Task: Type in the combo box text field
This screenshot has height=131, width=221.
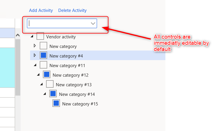Action: tap(58, 24)
